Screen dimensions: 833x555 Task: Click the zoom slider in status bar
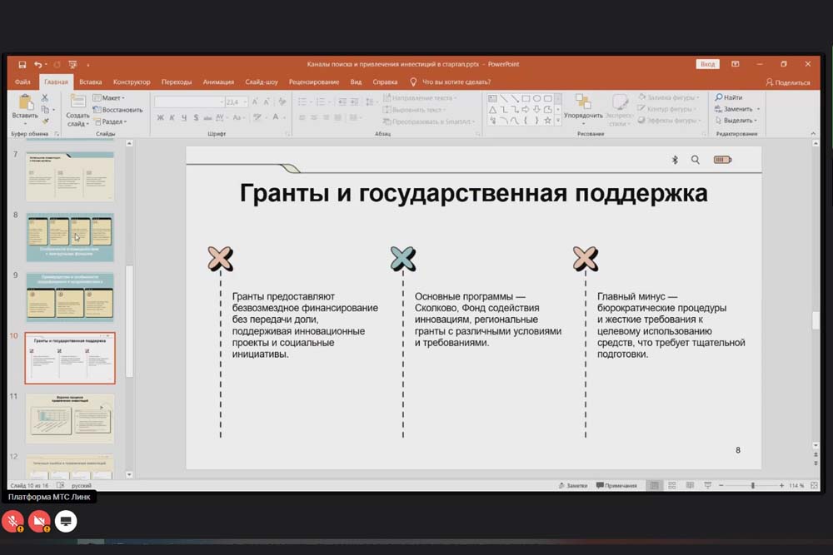(752, 485)
